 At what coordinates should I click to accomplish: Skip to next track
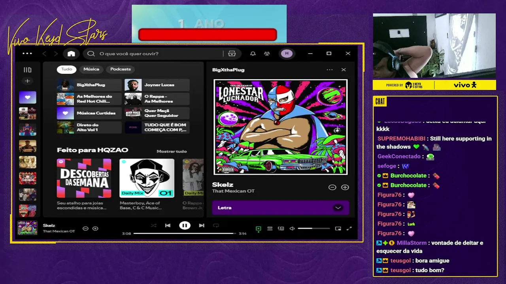[202, 226]
